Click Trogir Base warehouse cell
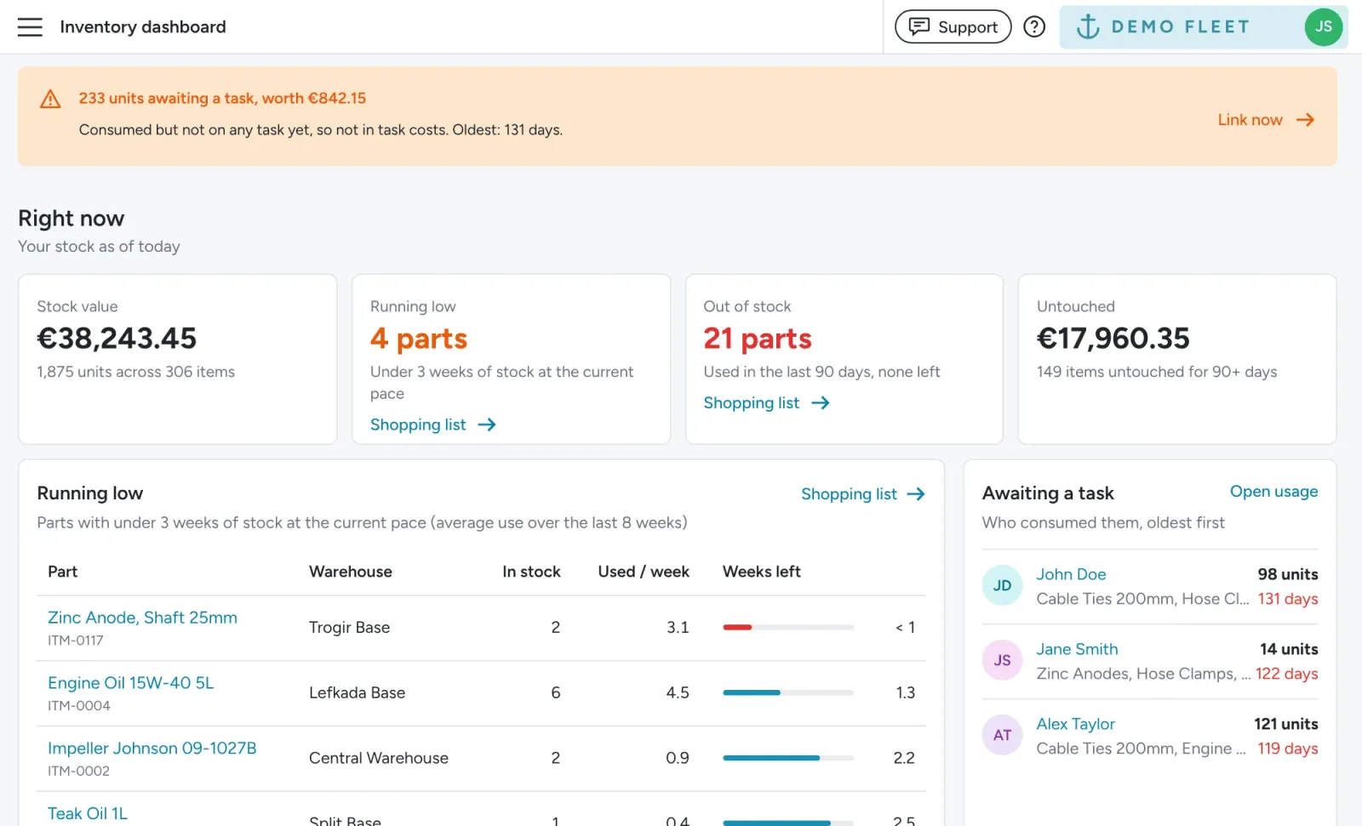1362x826 pixels. [x=349, y=628]
